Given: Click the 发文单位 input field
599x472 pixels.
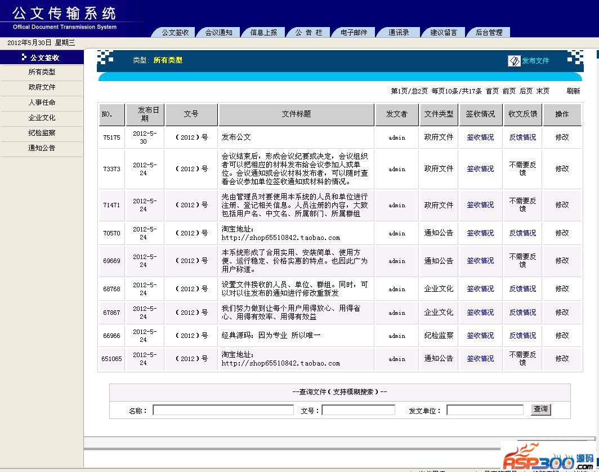Looking at the screenshot, I should tap(485, 410).
